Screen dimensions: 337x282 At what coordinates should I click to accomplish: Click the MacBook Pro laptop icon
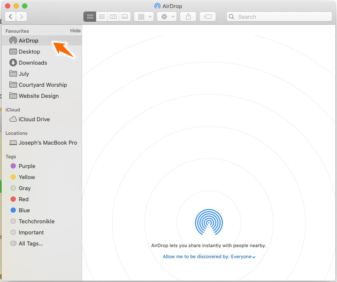(13, 142)
